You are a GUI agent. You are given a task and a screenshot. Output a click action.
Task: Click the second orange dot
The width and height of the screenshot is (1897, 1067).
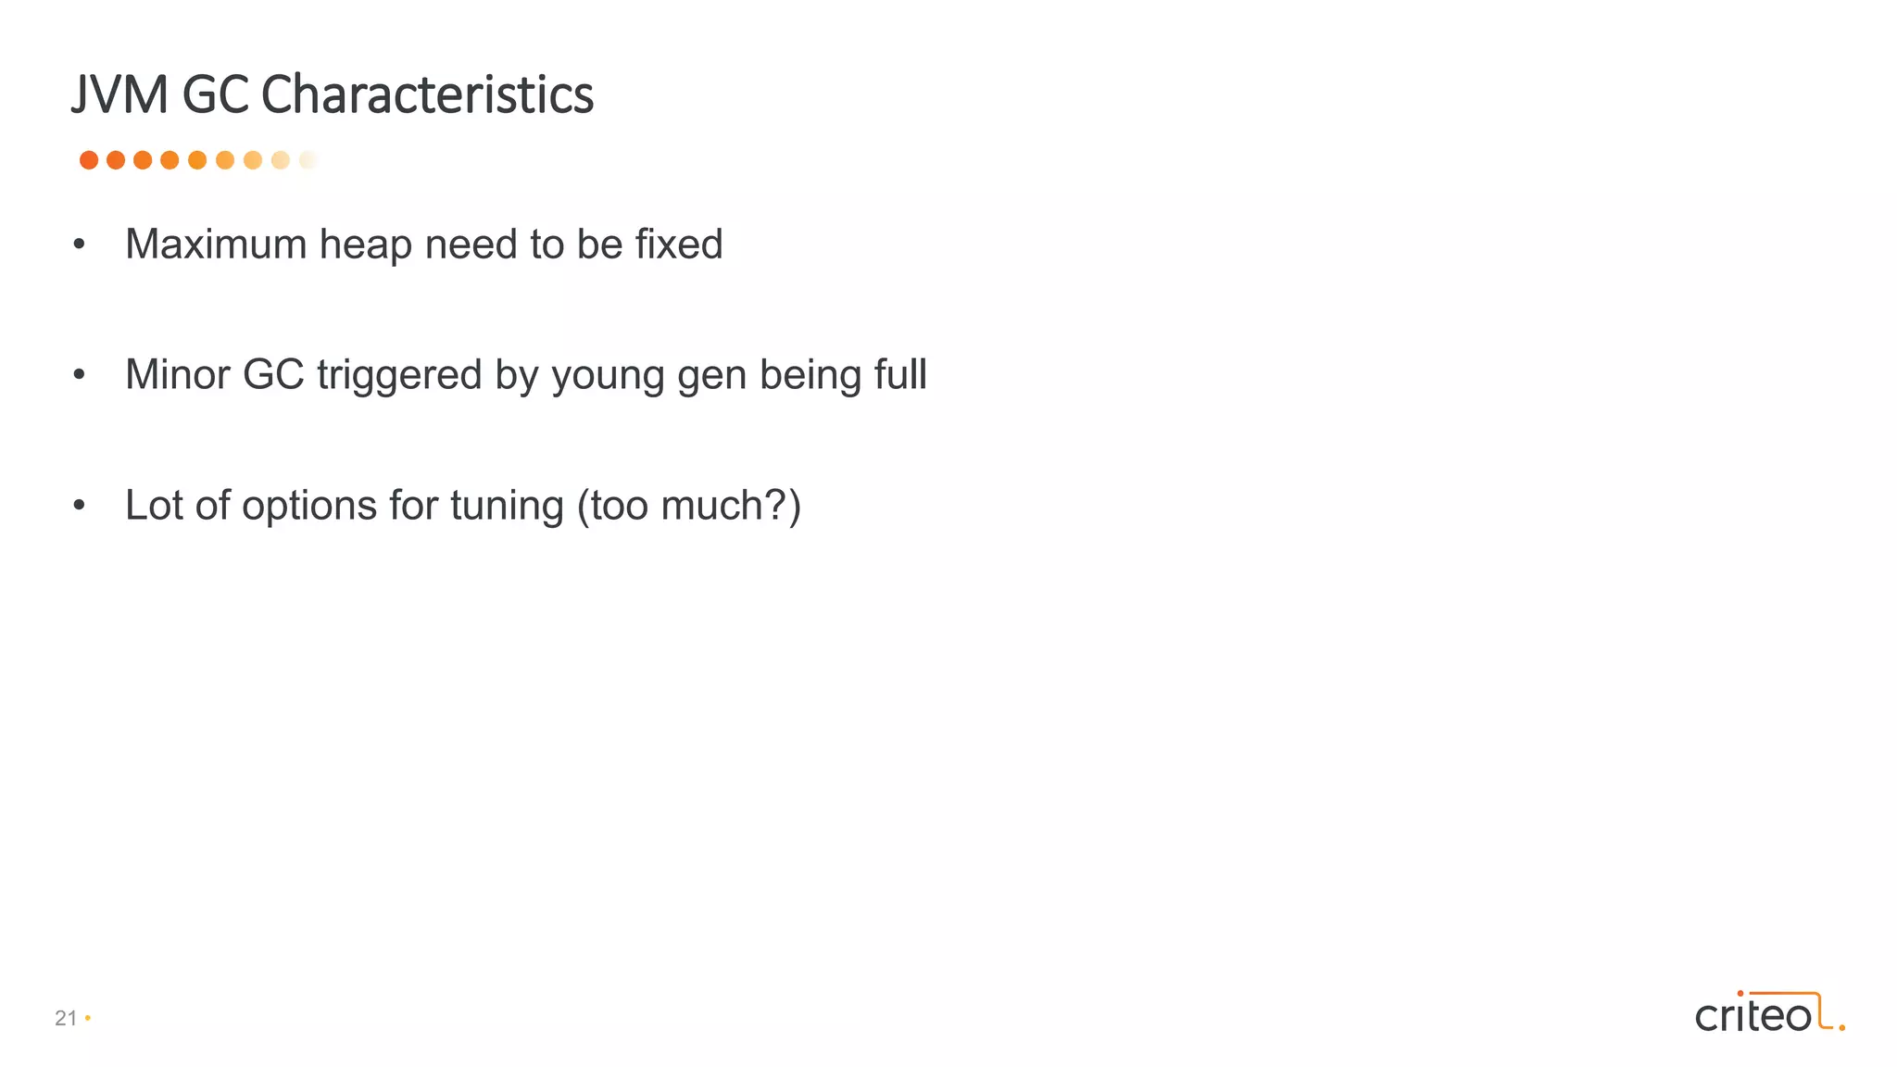pyautogui.click(x=116, y=160)
